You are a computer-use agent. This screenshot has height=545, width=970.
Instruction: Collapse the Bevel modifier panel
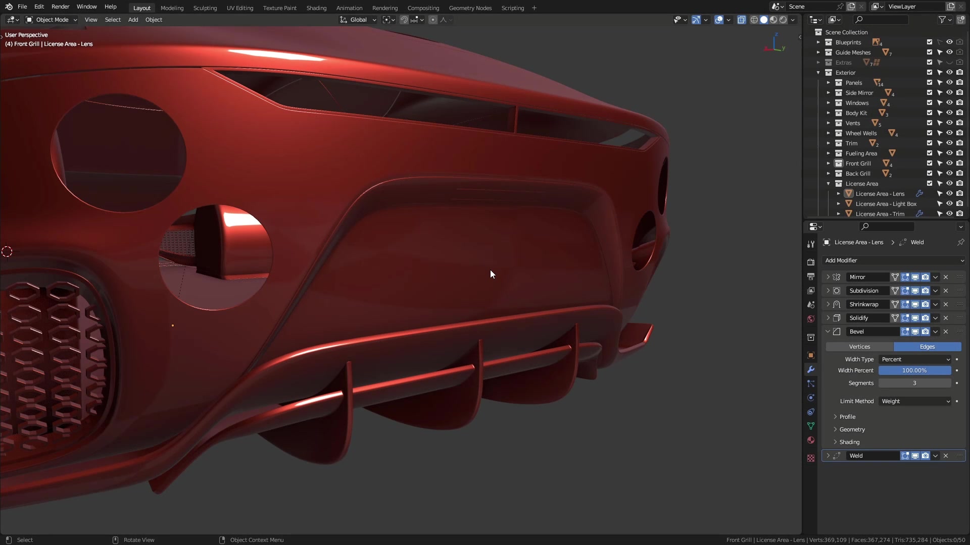(x=828, y=332)
